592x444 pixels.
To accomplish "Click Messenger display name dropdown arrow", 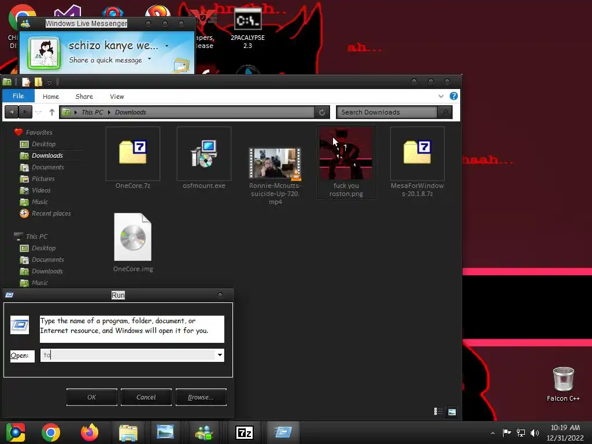I will pyautogui.click(x=167, y=46).
